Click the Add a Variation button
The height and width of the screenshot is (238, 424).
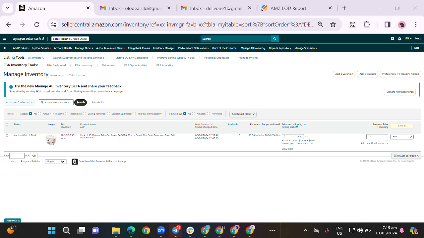pyautogui.click(x=344, y=74)
